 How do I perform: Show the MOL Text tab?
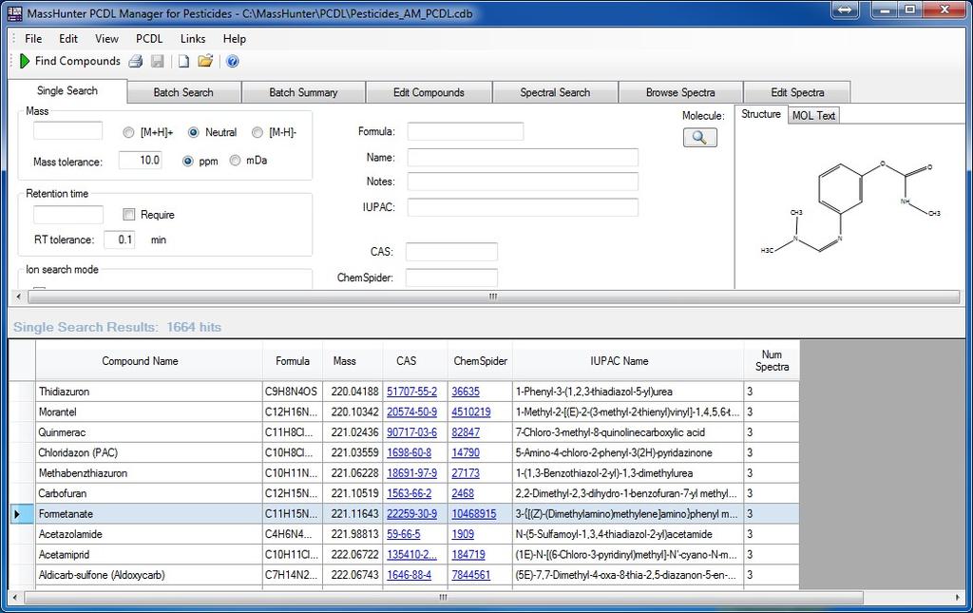click(x=813, y=115)
